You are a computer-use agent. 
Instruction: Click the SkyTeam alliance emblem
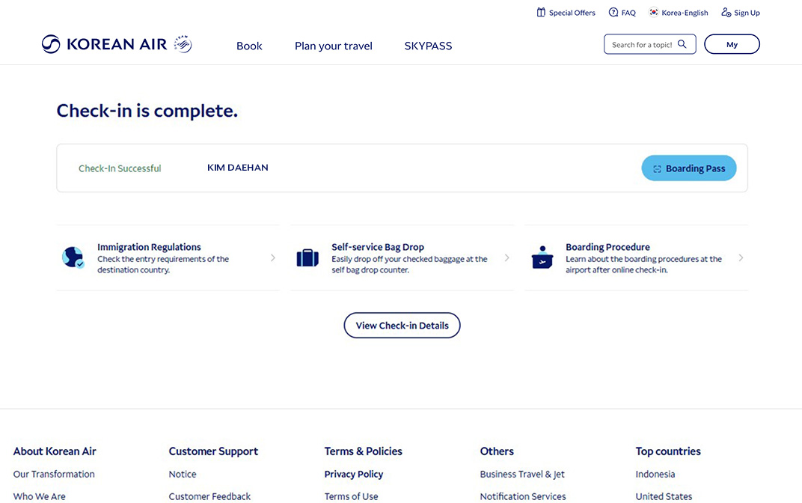(x=183, y=44)
